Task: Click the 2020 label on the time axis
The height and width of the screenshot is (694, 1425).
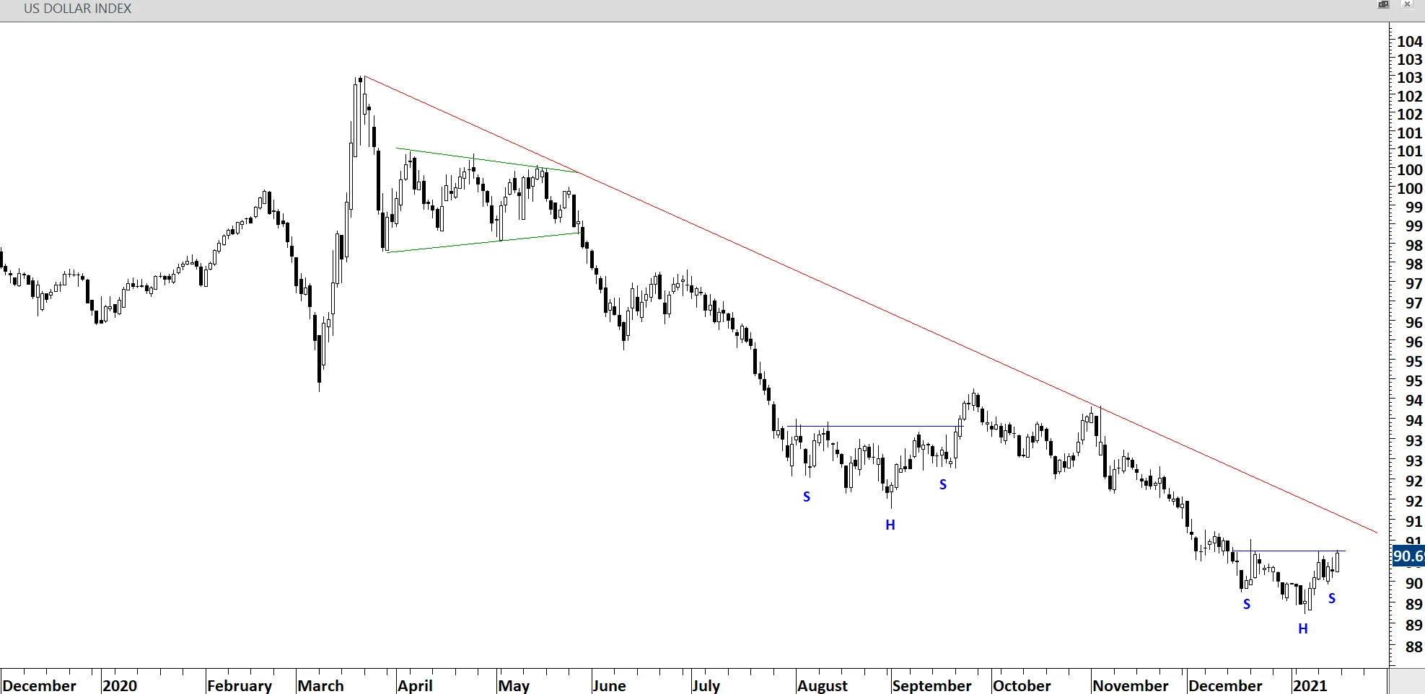Action: pos(120,685)
